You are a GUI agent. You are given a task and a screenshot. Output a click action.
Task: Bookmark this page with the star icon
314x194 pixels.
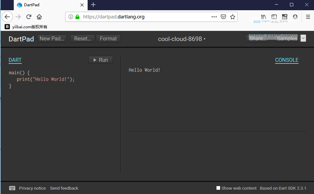(x=233, y=17)
